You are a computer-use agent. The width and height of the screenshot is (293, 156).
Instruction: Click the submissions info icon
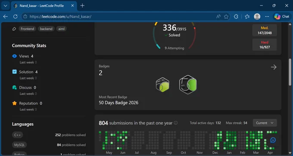(176, 123)
